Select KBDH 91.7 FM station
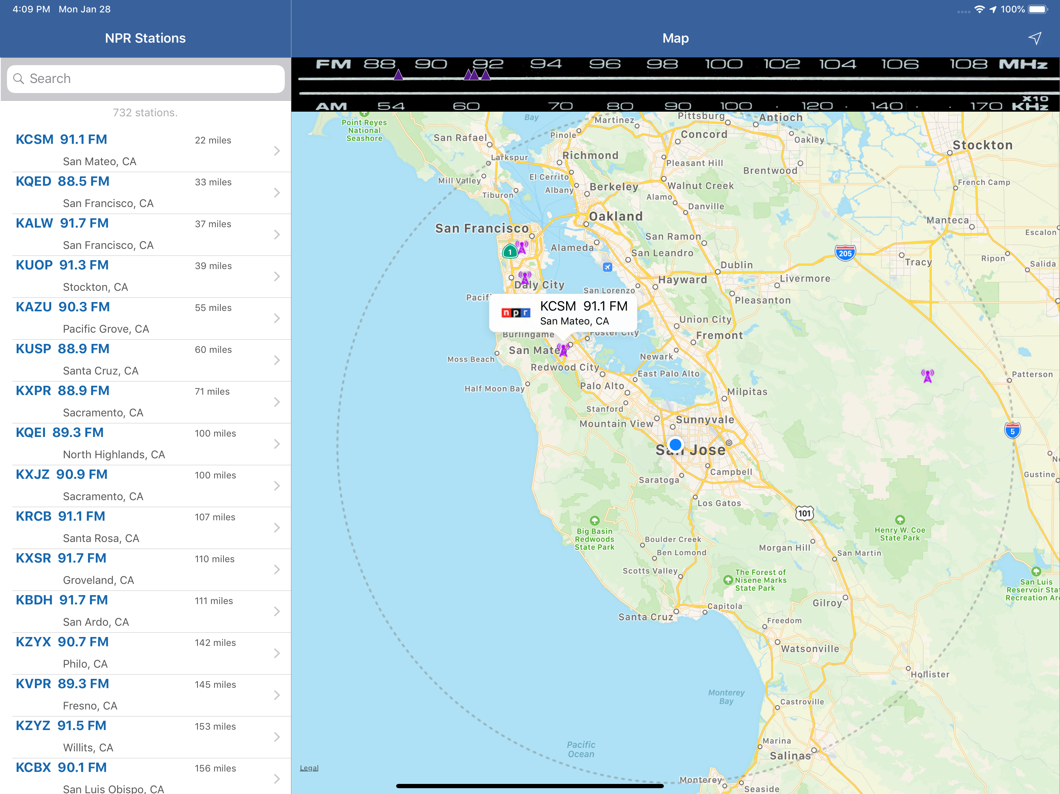Screen dimensions: 1060x794 pos(145,611)
